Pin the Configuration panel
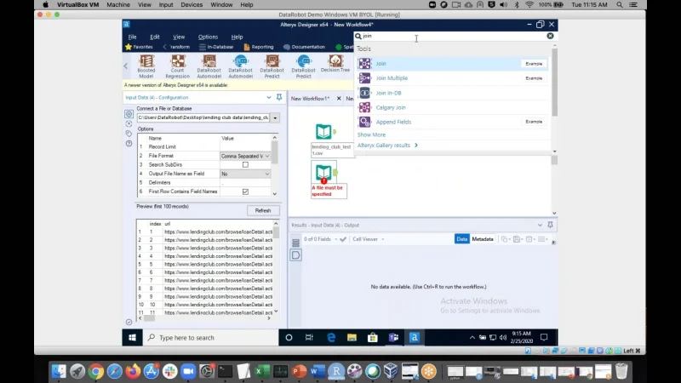The width and height of the screenshot is (681, 383). click(x=279, y=97)
